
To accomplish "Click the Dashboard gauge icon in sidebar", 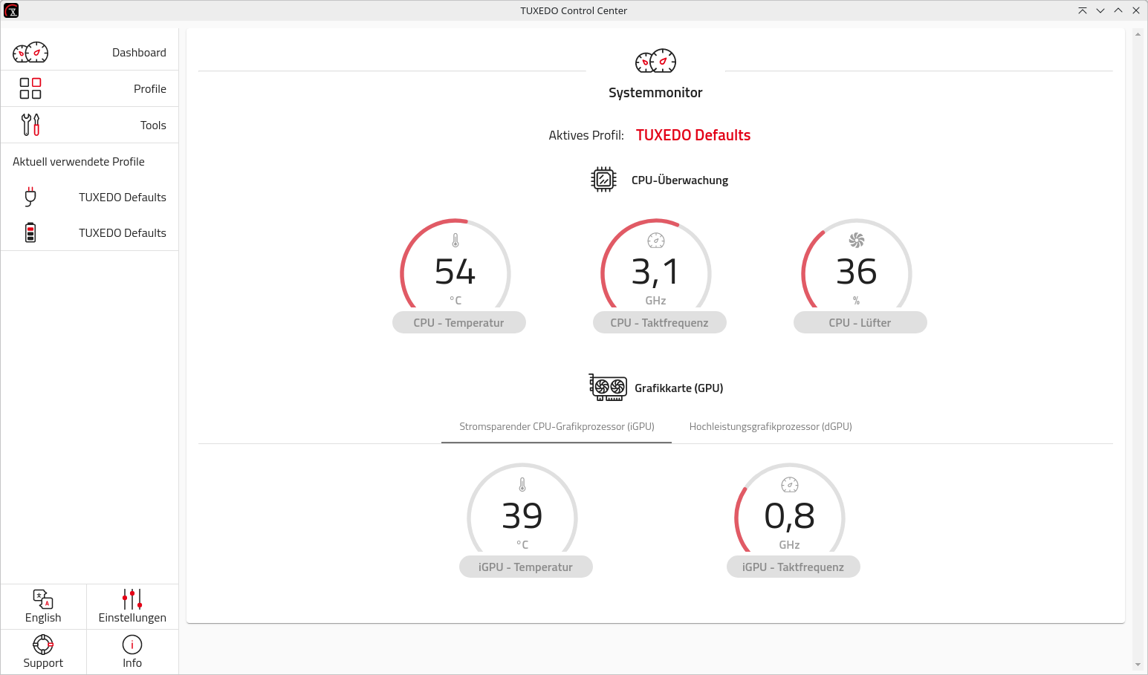I will [30, 53].
